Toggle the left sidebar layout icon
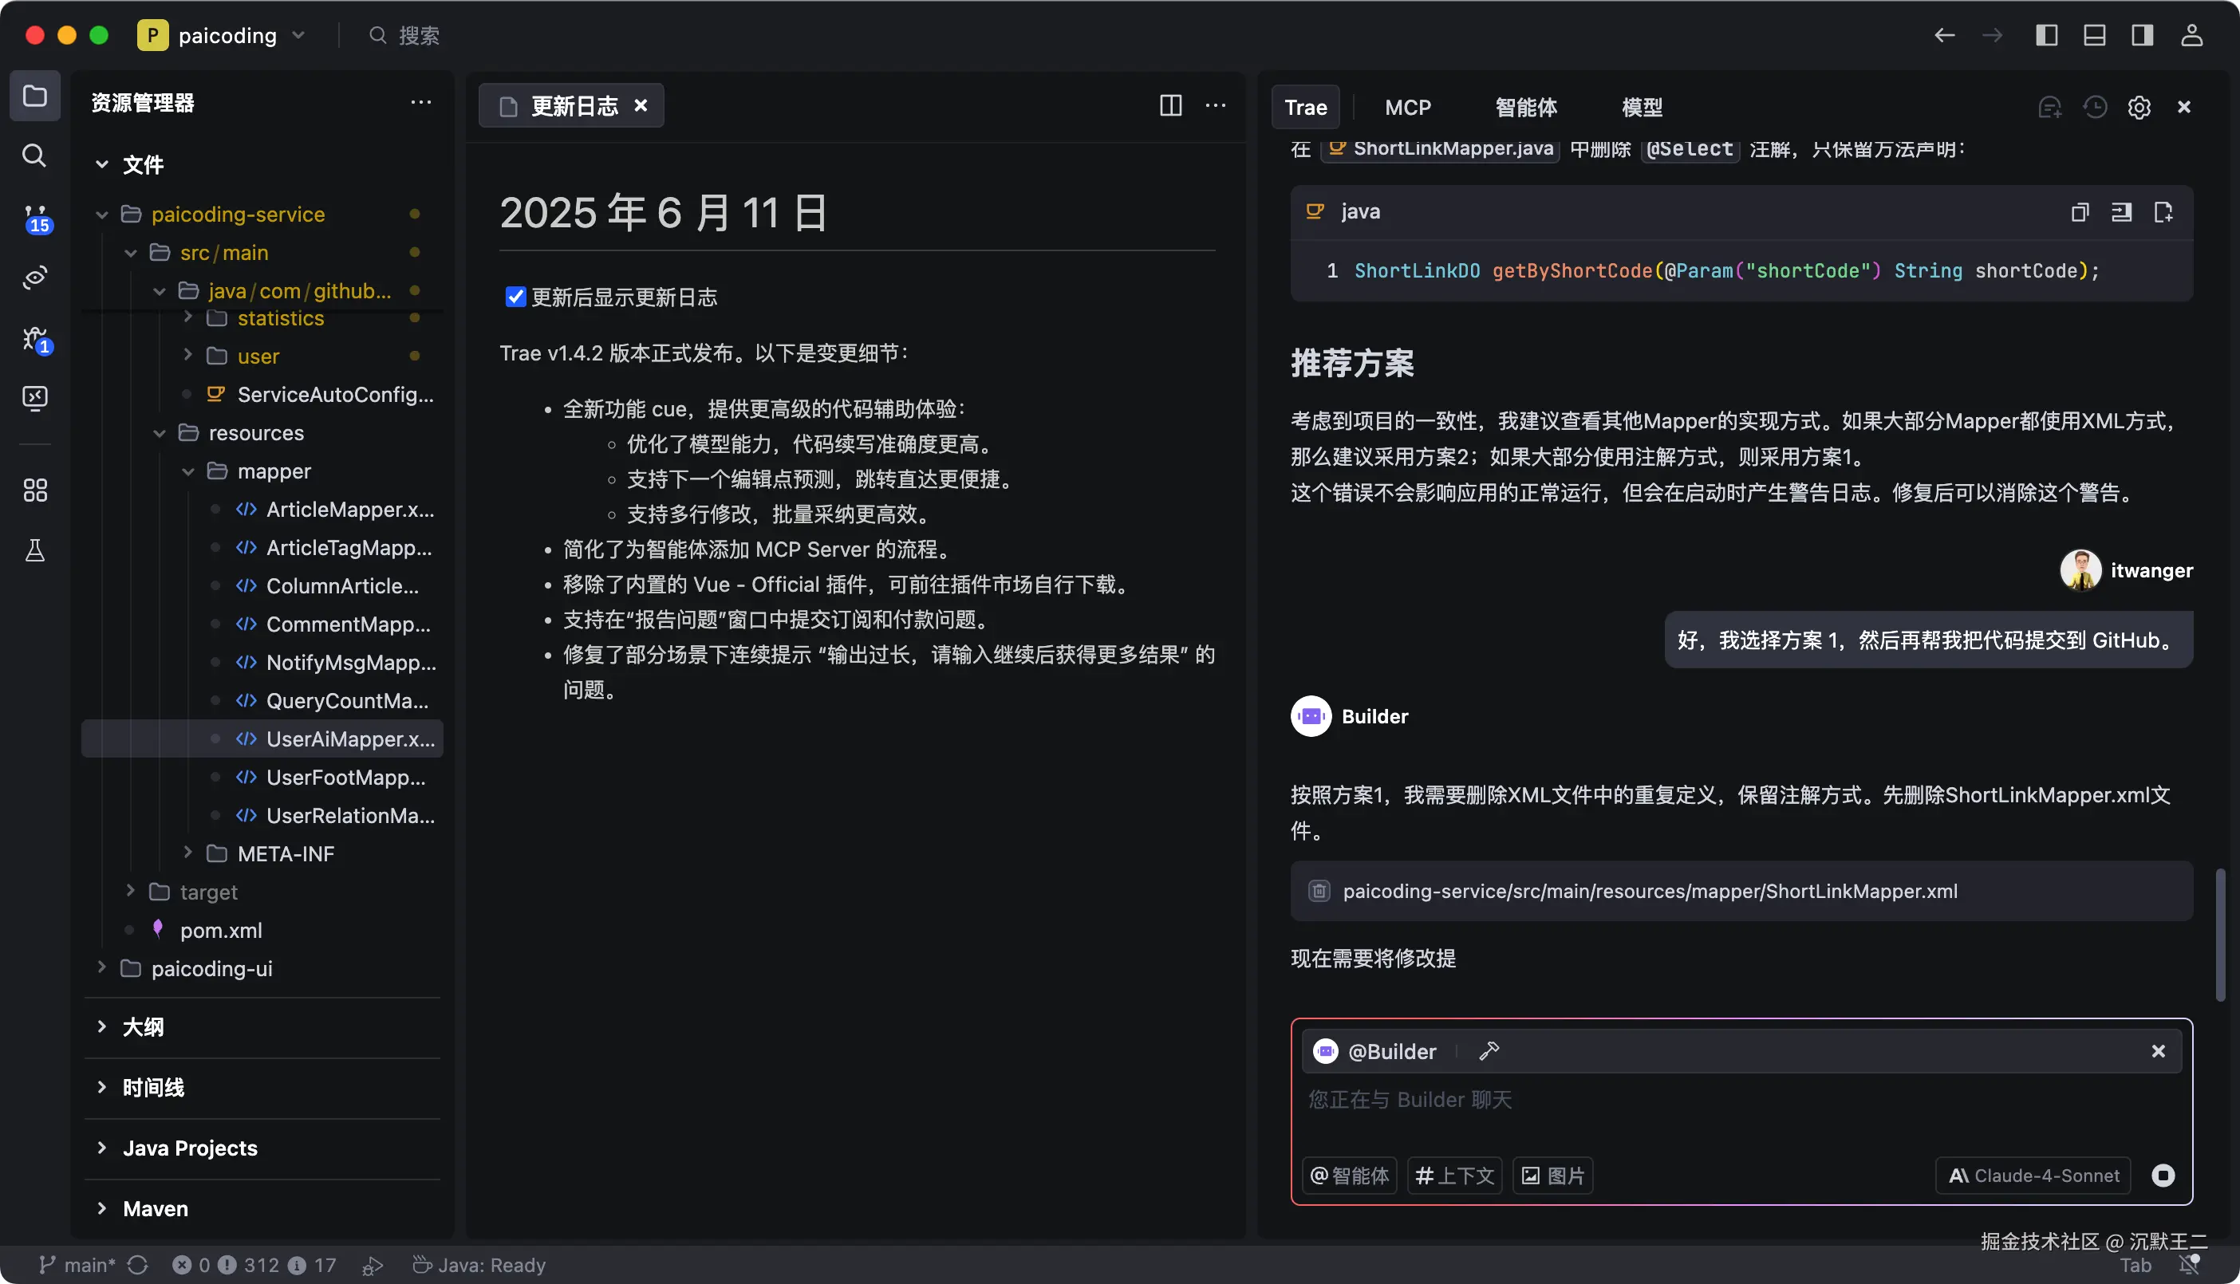The height and width of the screenshot is (1284, 2240). pos(2046,35)
